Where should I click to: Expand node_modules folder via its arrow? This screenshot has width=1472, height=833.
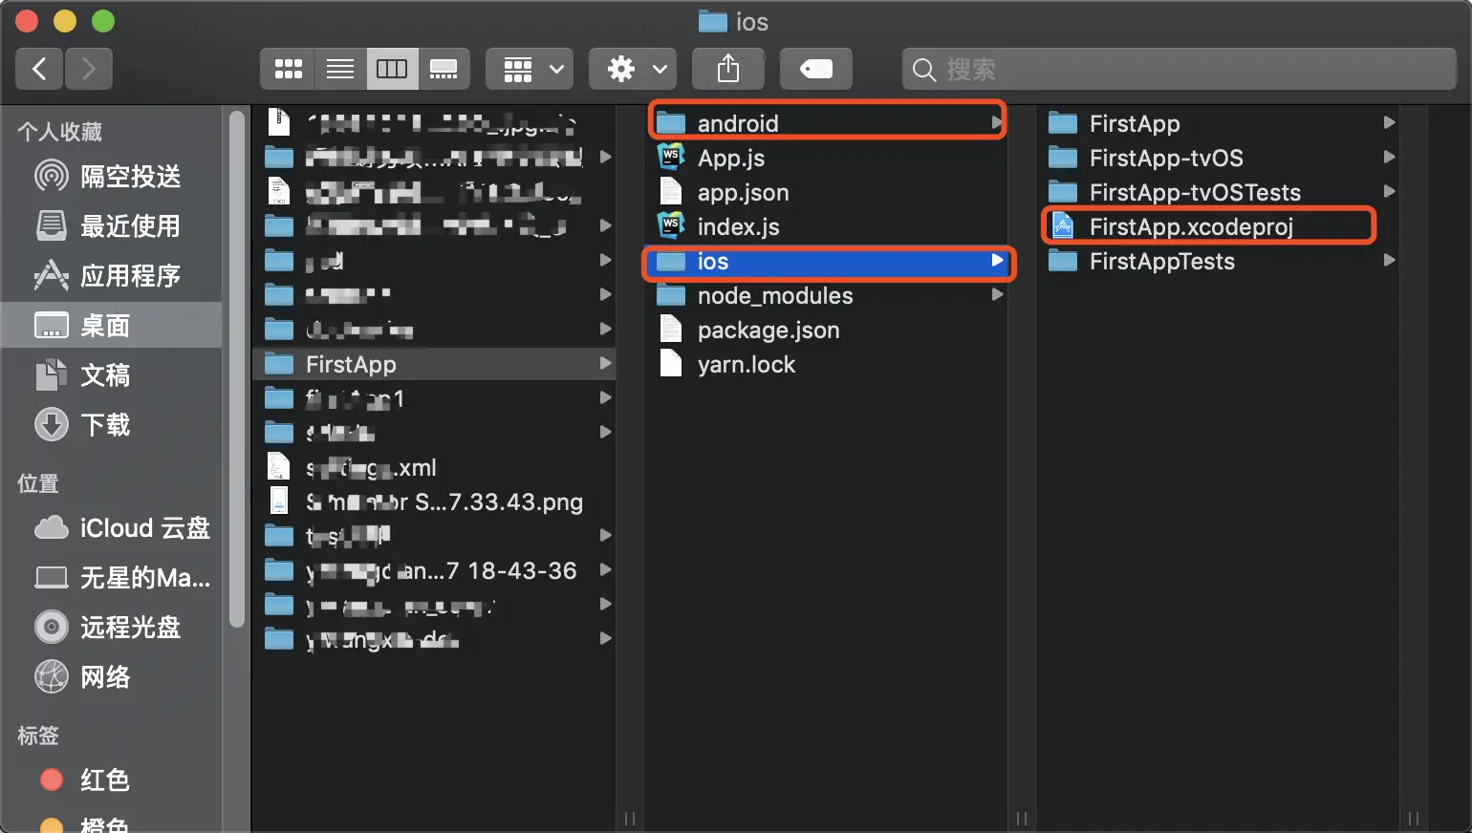997,295
